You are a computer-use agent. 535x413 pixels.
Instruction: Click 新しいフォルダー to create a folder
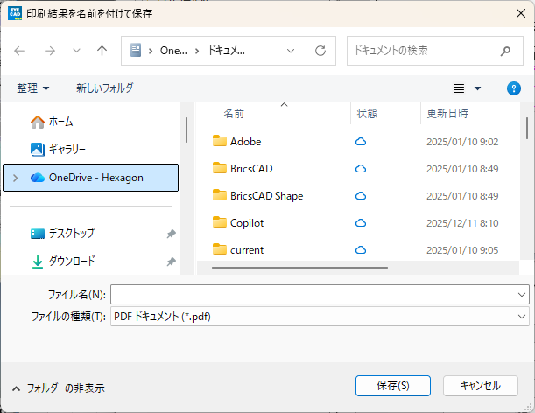[108, 88]
